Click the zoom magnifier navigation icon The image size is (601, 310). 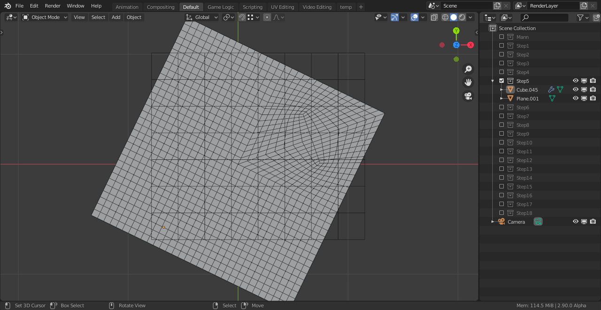point(468,70)
